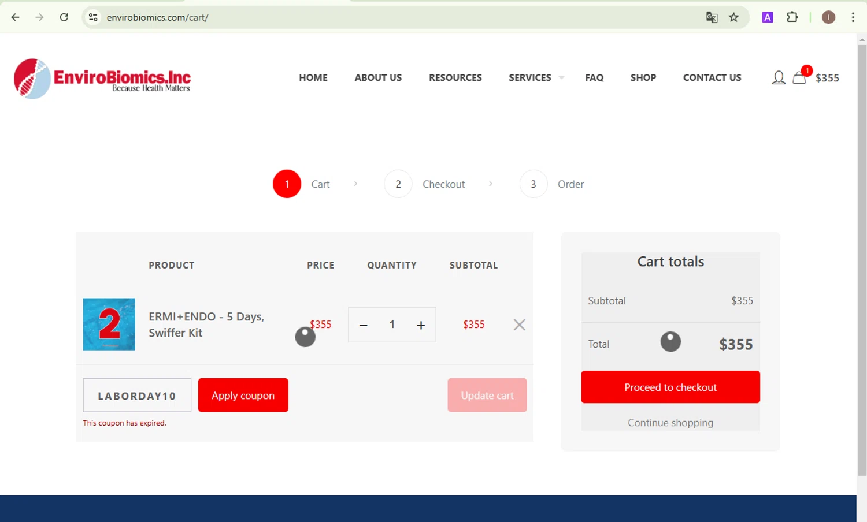Image resolution: width=867 pixels, height=522 pixels.
Task: Increase quantity with the plus button
Action: click(421, 325)
